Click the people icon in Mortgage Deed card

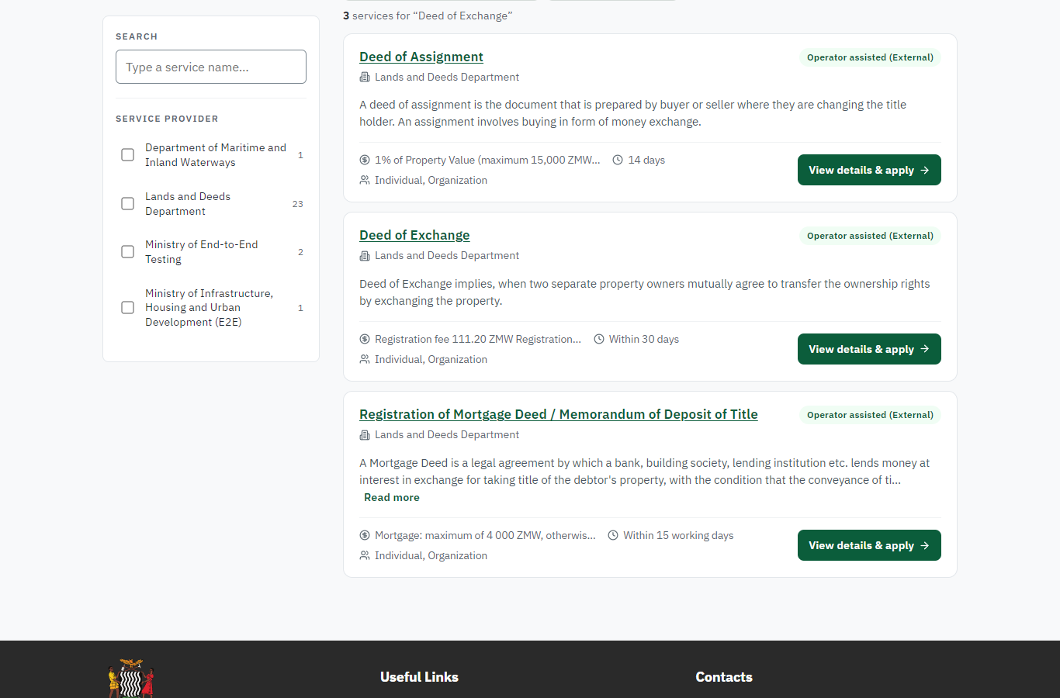(365, 556)
